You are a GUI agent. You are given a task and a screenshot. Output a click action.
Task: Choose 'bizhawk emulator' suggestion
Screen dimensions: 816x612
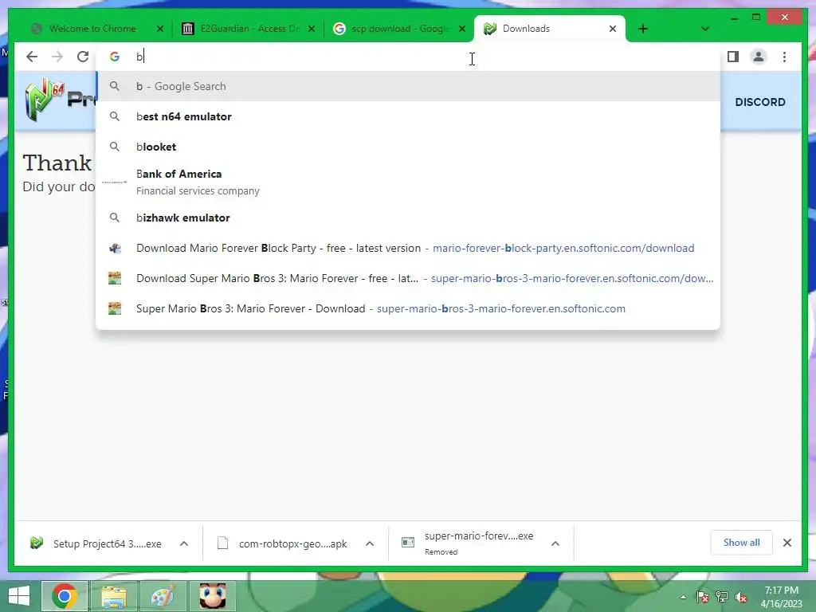408,218
